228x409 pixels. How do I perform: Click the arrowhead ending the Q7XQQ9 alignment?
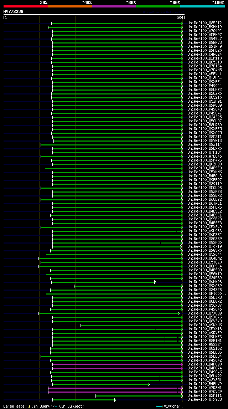point(179,313)
